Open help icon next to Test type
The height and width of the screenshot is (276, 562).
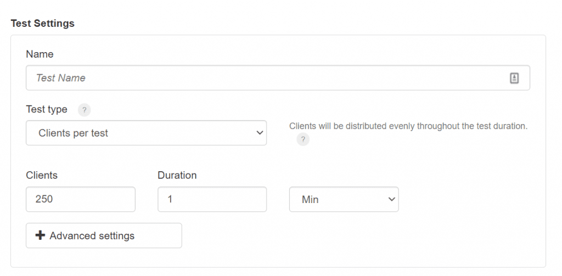point(84,110)
